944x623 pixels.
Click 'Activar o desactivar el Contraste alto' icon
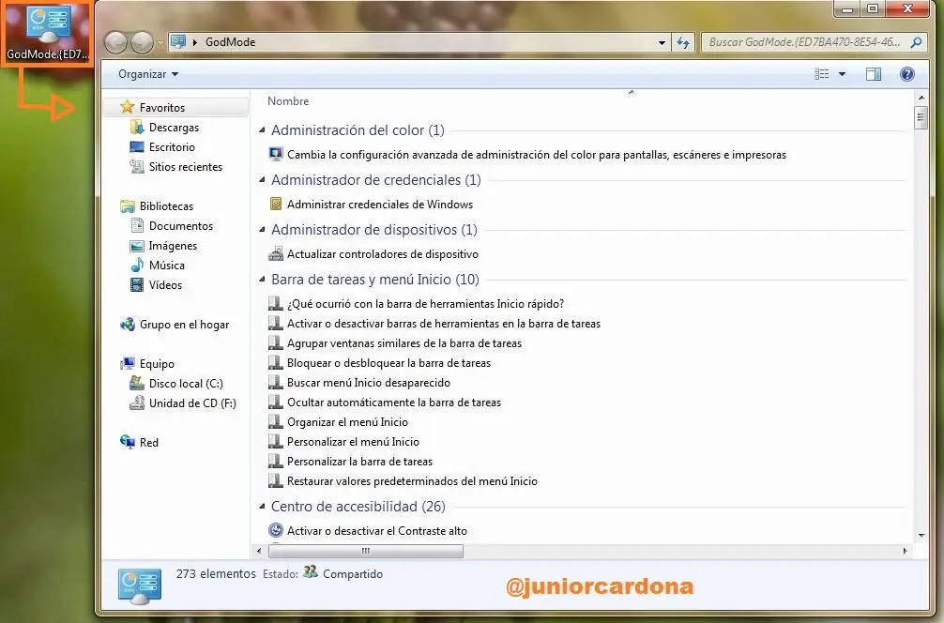click(276, 530)
